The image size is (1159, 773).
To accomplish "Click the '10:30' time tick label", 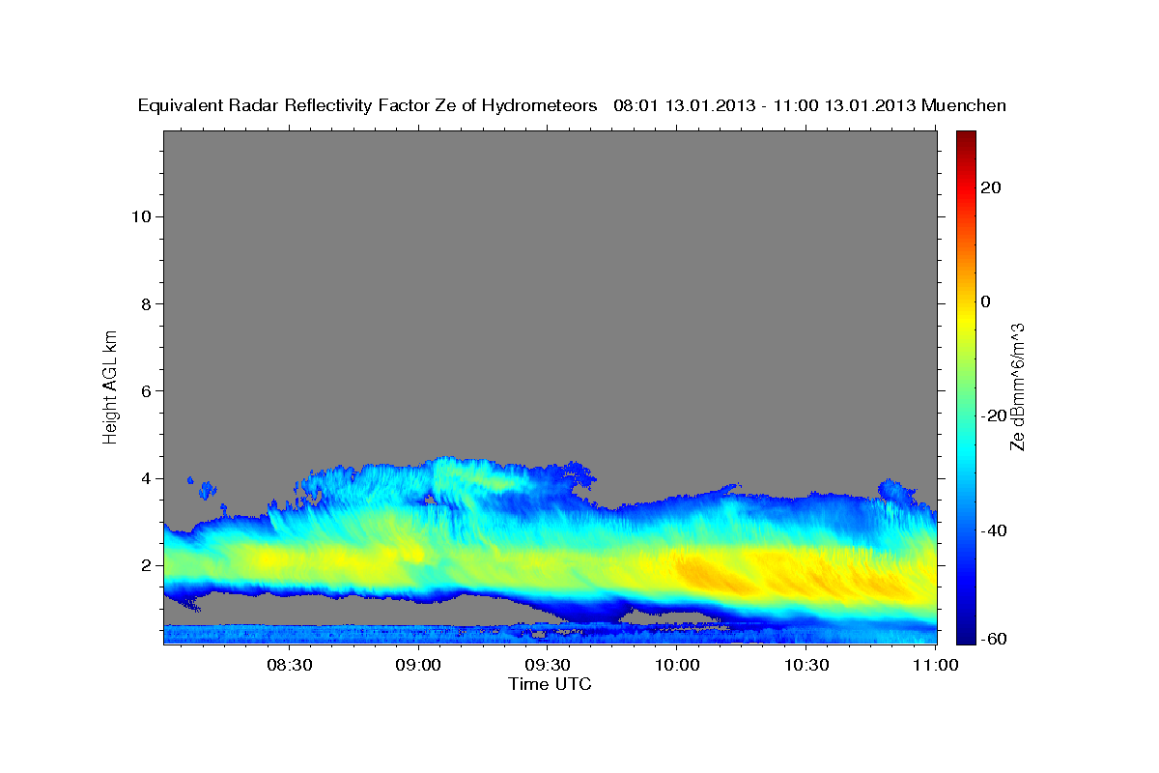I will 806,665.
